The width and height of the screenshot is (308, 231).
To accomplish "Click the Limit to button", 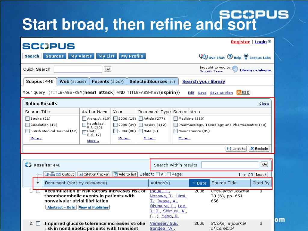I will pos(236,149).
